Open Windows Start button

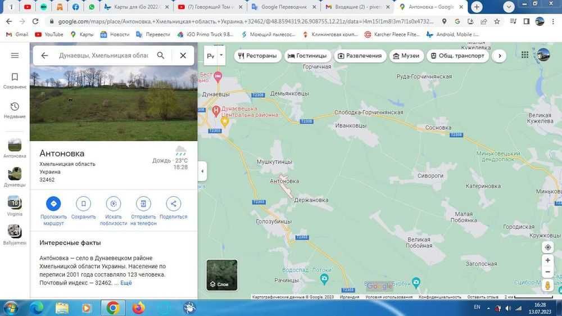[10, 308]
